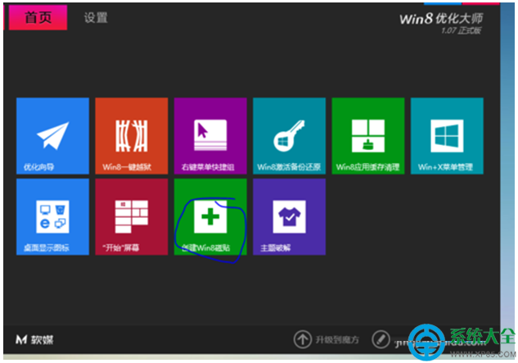Open the 桌面显示图标 tile

(x=52, y=217)
